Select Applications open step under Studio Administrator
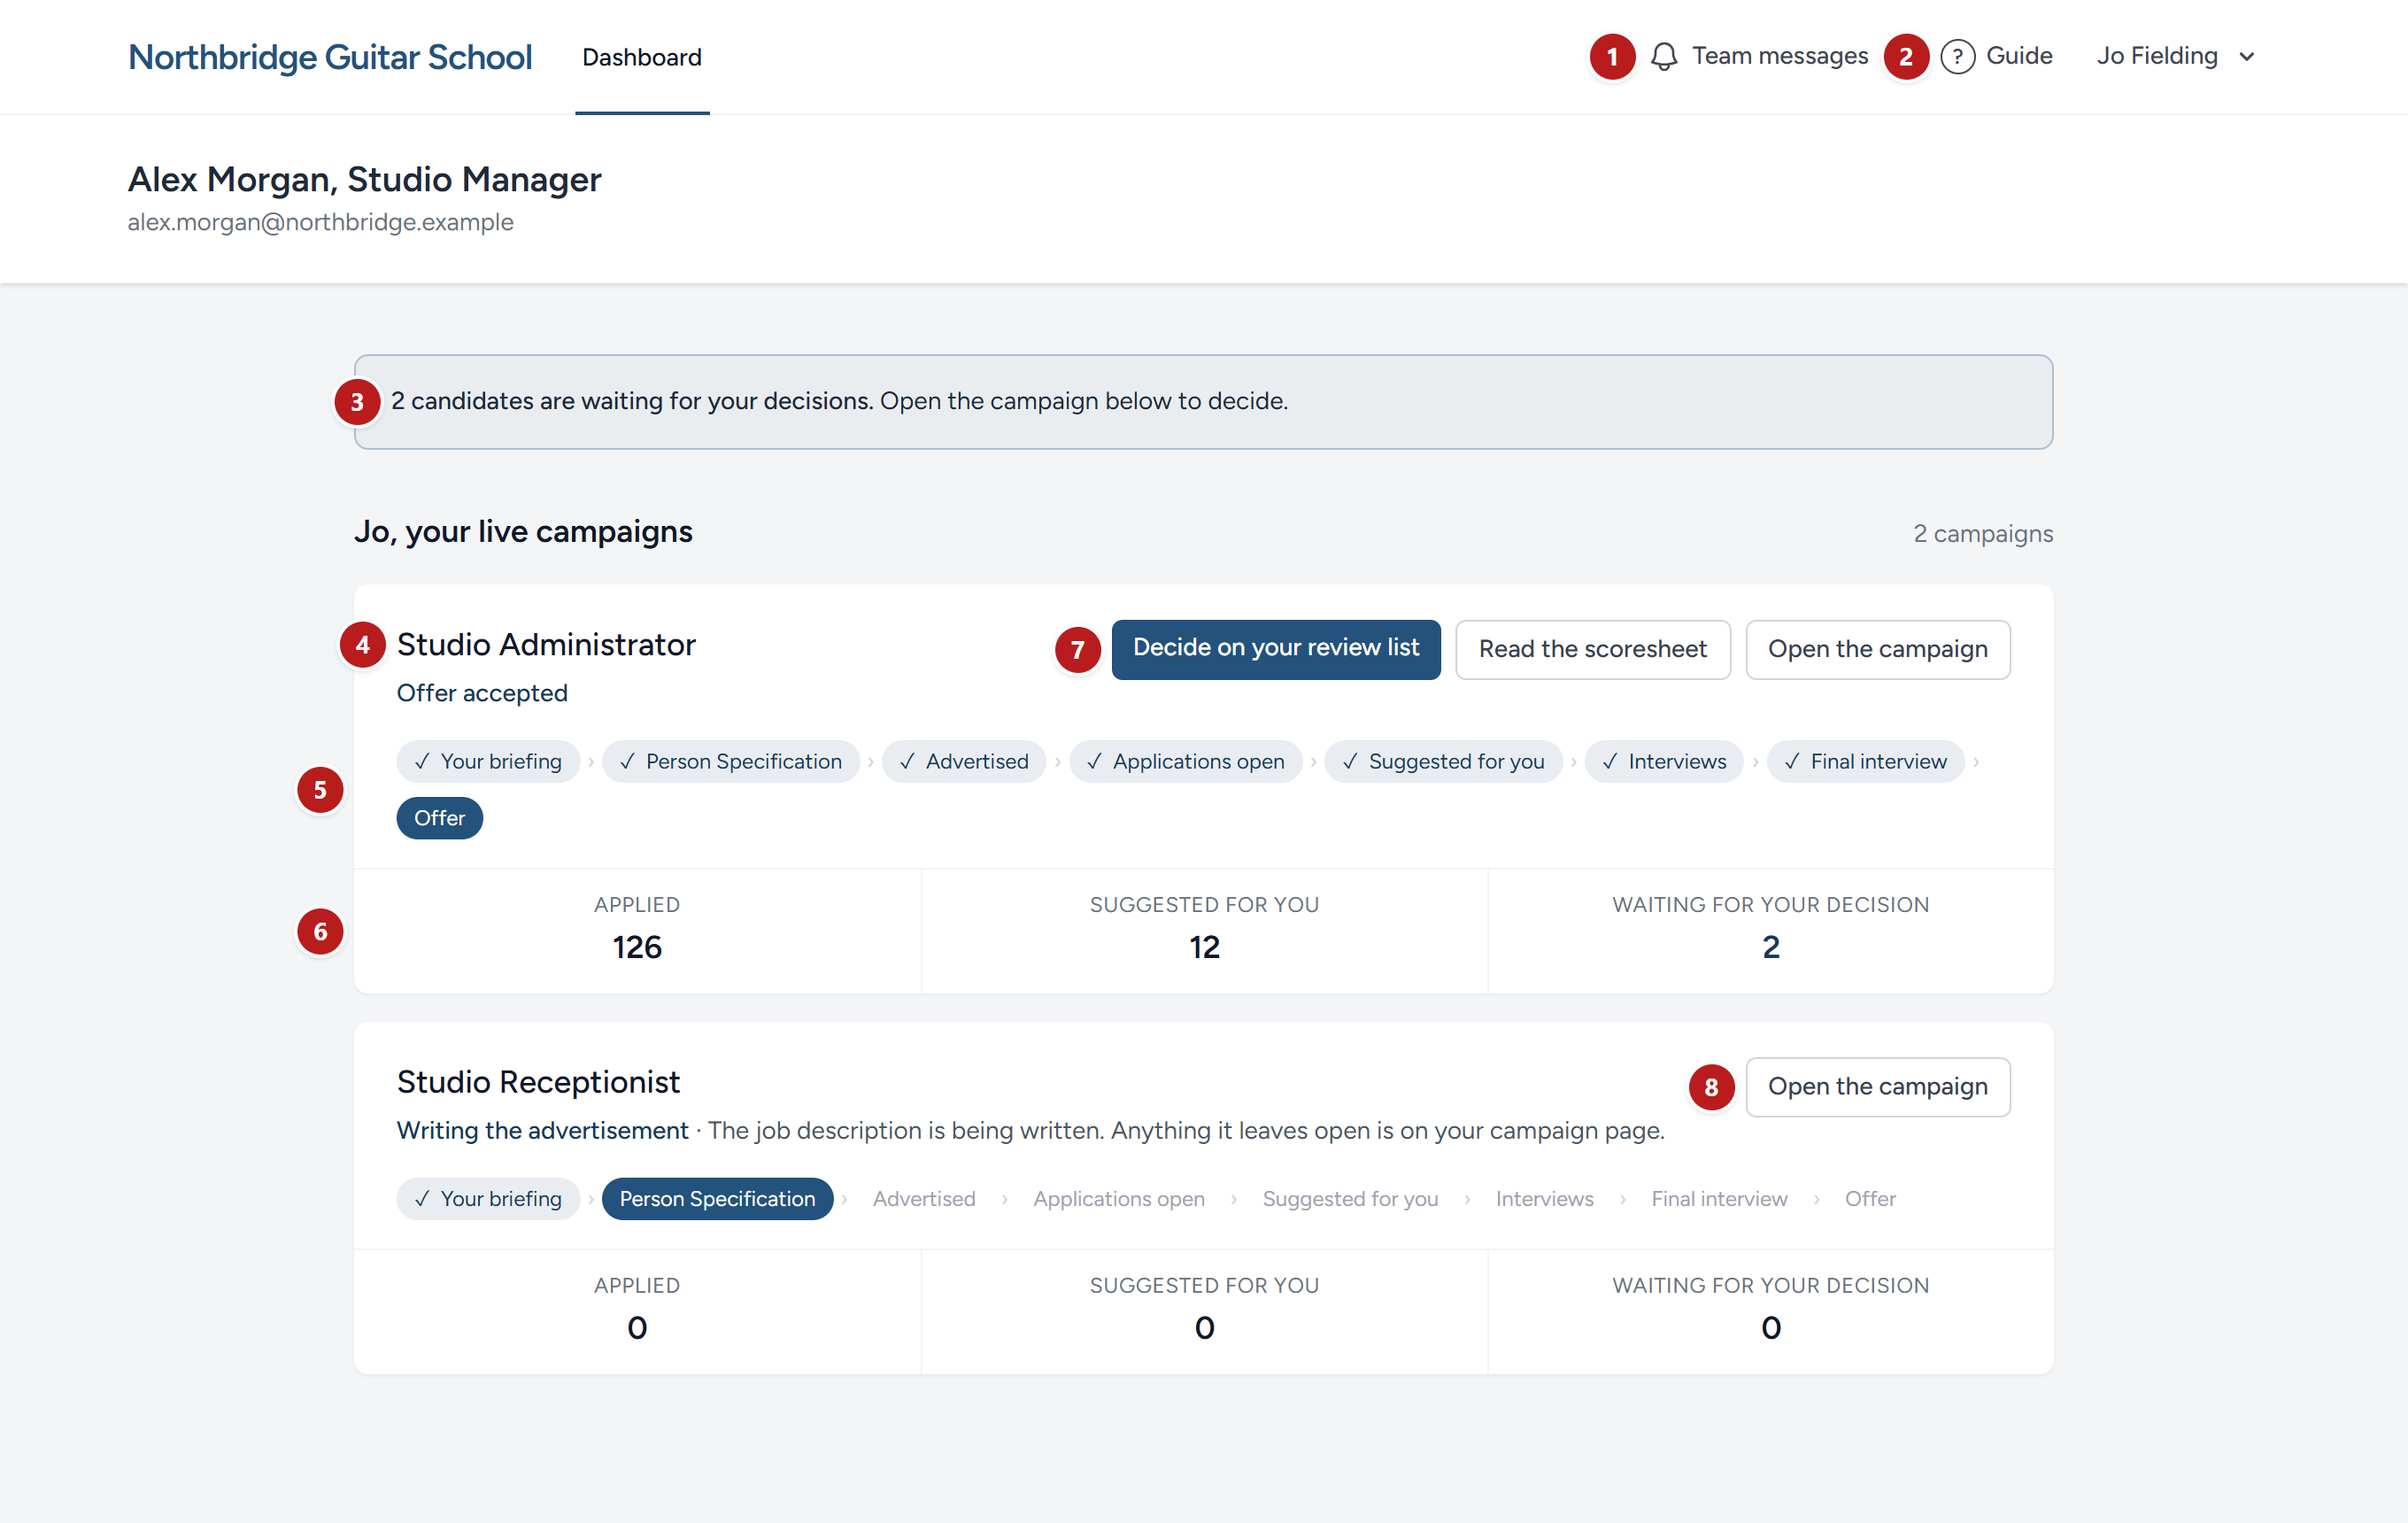Viewport: 2408px width, 1523px height. pyautogui.click(x=1186, y=762)
